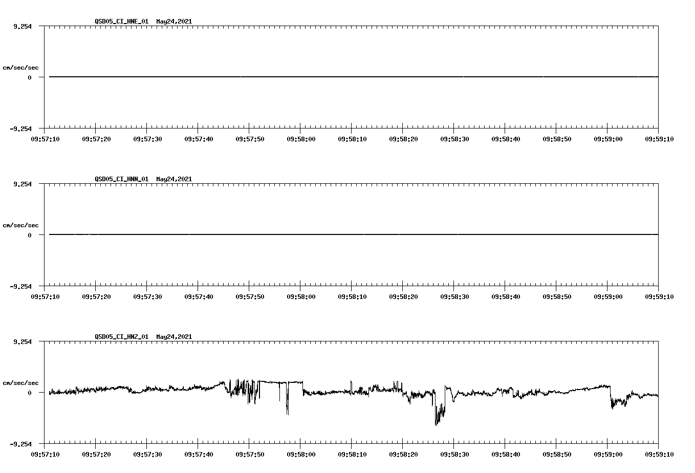
Task: Select the cm/sec/sec unit label on bottom plot
Action: (21, 382)
